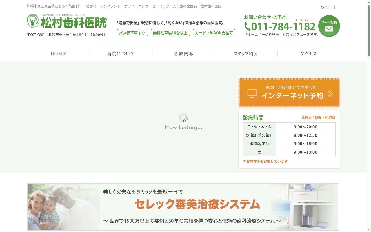The image size is (371, 232).
Task: Go to スタッフ紹介 page
Action: coord(246,54)
